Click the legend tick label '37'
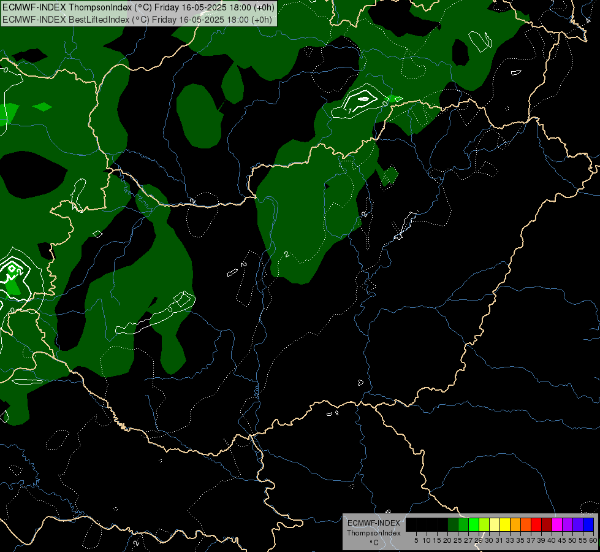The height and width of the screenshot is (552, 600). (x=531, y=540)
